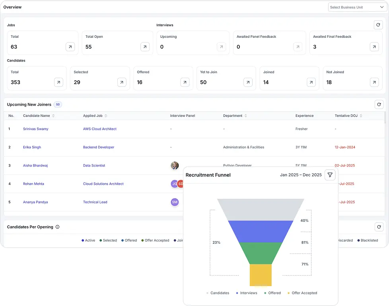Sort table by Department column header

235,116
